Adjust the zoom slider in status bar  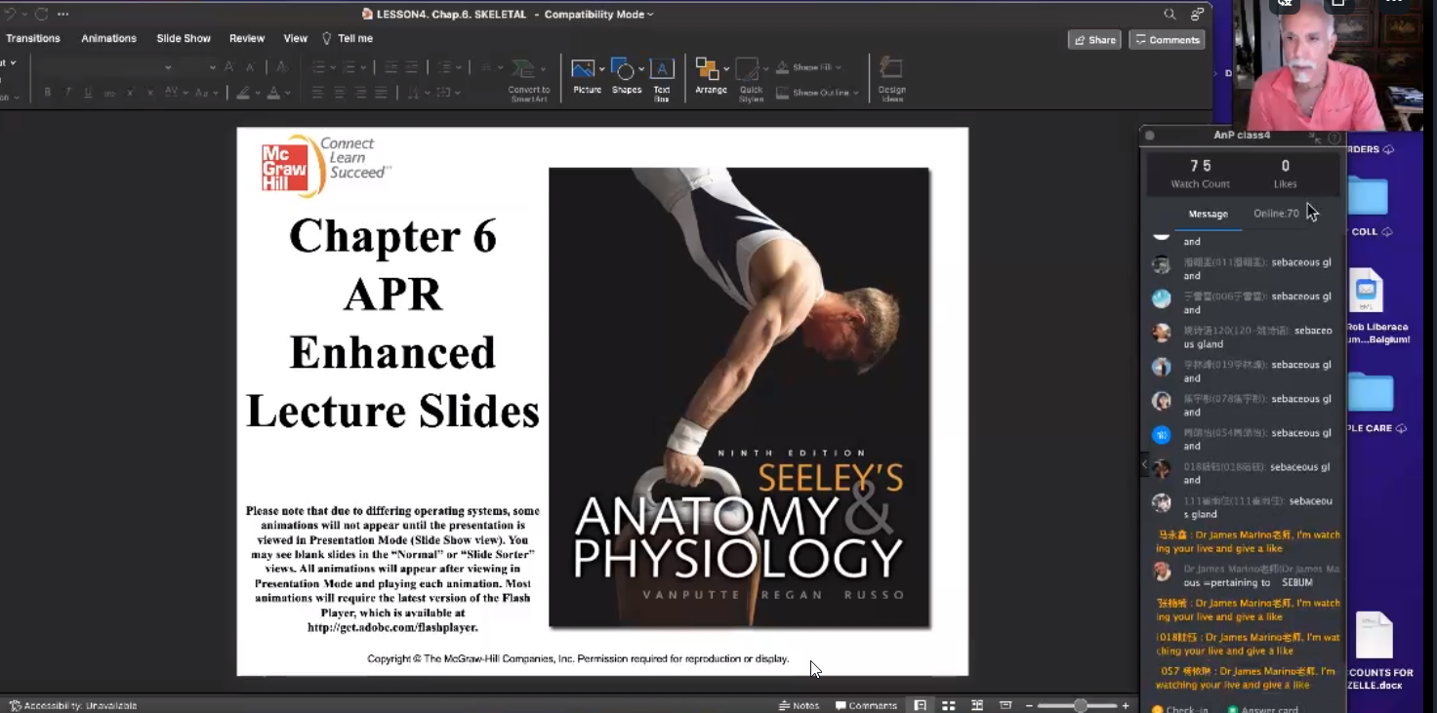1080,705
